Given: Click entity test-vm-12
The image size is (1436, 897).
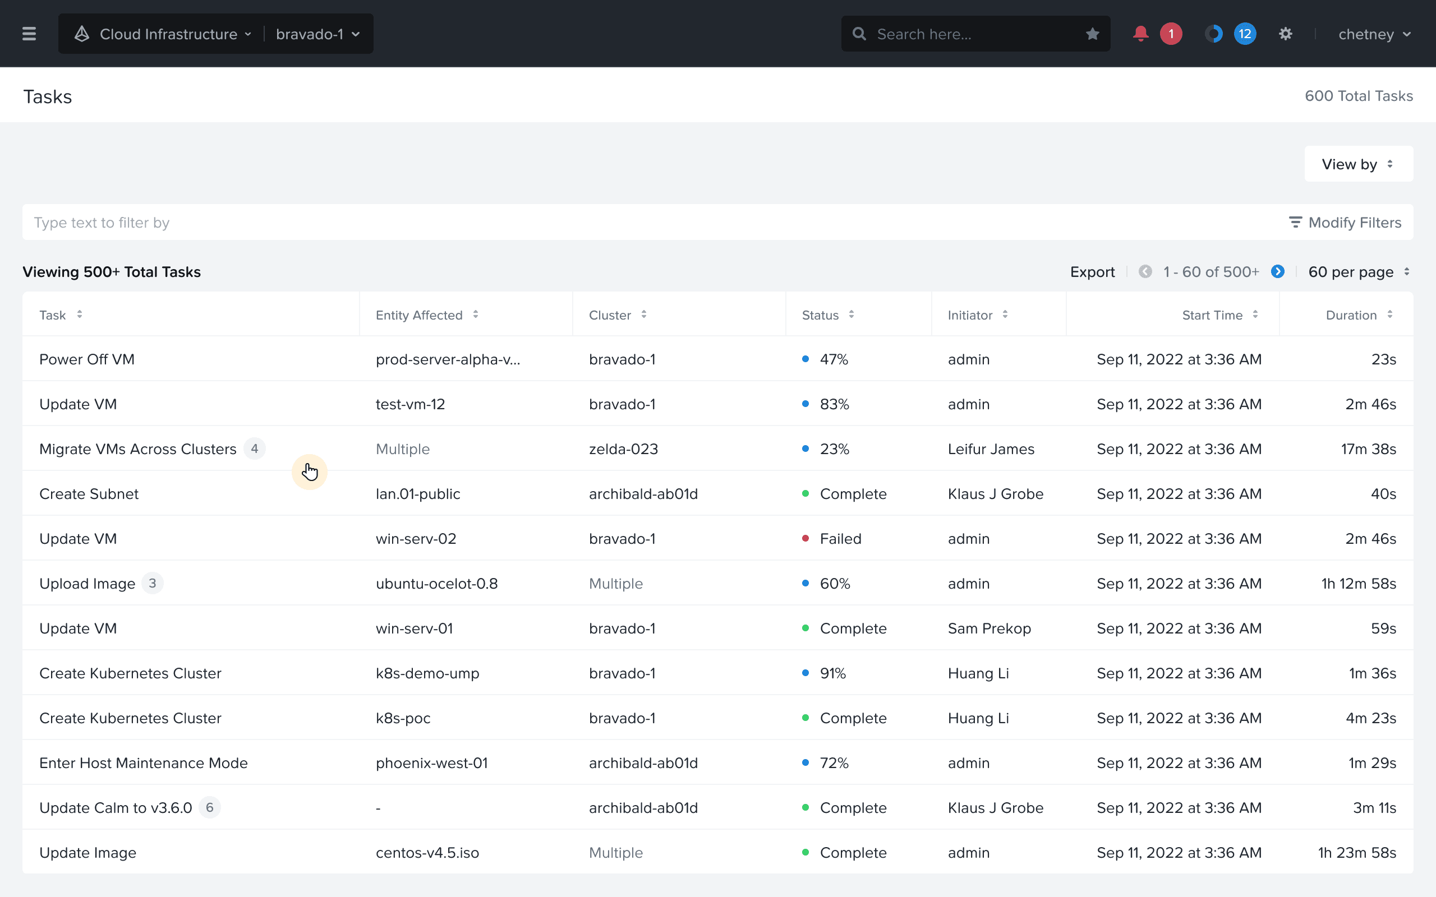Looking at the screenshot, I should (410, 404).
